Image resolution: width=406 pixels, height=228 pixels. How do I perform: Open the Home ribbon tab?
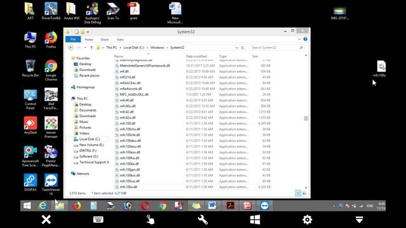tap(89, 39)
